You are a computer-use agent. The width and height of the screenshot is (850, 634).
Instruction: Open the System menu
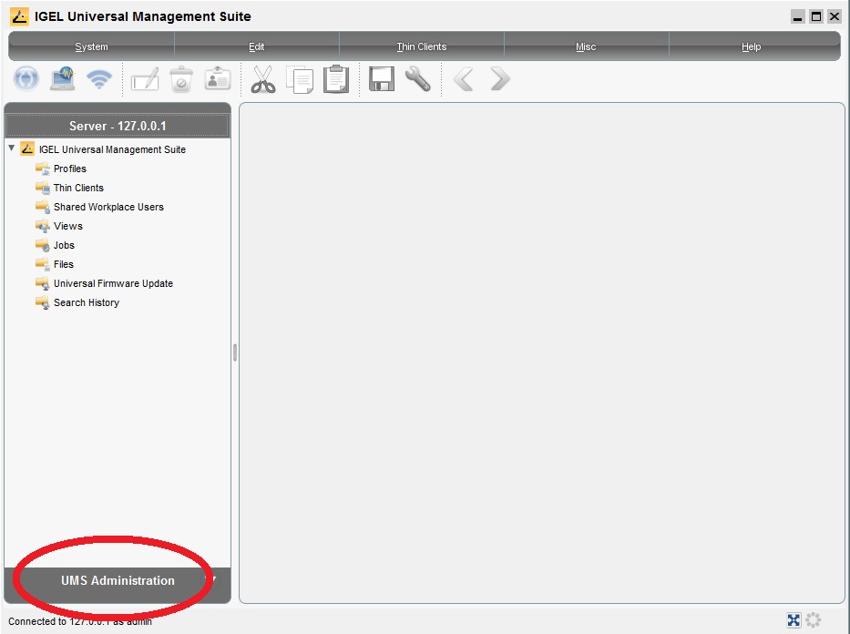(x=91, y=46)
